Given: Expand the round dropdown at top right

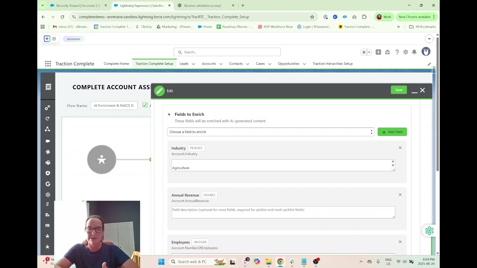Looking at the screenshot, I should pos(429,39).
